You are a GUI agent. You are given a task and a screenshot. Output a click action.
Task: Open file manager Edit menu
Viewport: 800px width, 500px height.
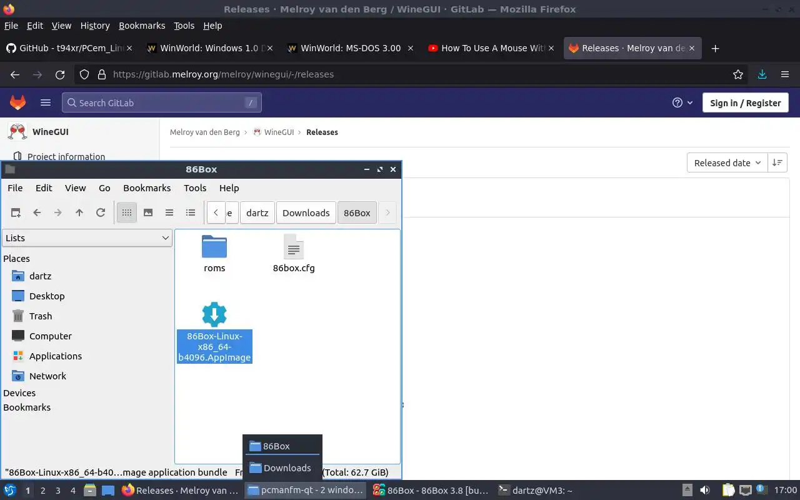point(44,187)
